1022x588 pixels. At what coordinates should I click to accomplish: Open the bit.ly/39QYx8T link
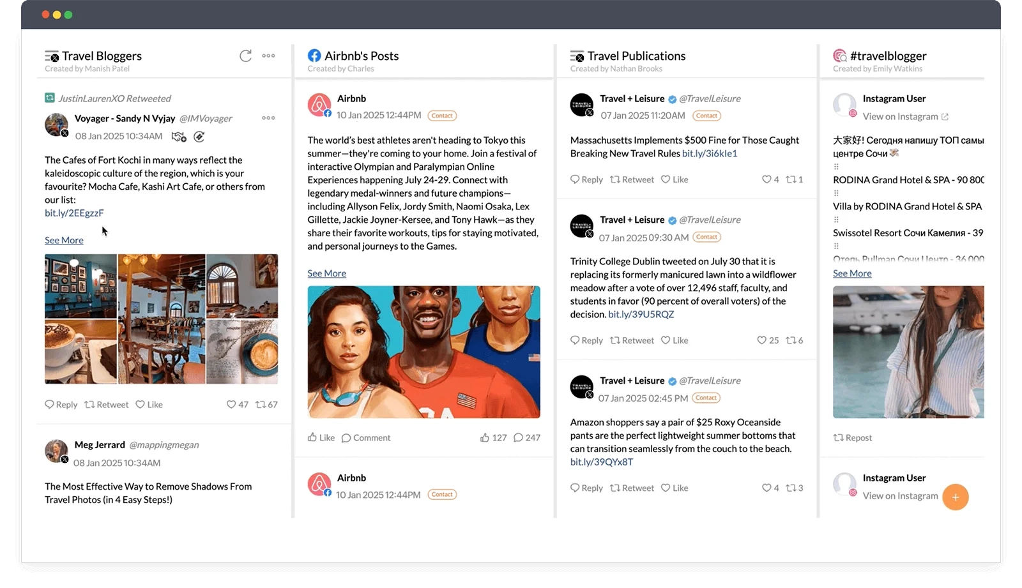(602, 462)
